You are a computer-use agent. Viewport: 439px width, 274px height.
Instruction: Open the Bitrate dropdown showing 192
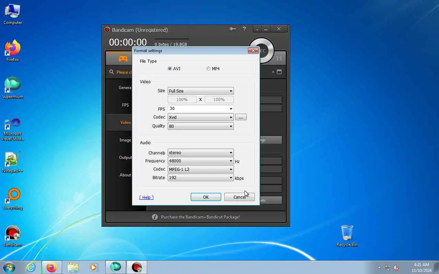[x=201, y=178]
